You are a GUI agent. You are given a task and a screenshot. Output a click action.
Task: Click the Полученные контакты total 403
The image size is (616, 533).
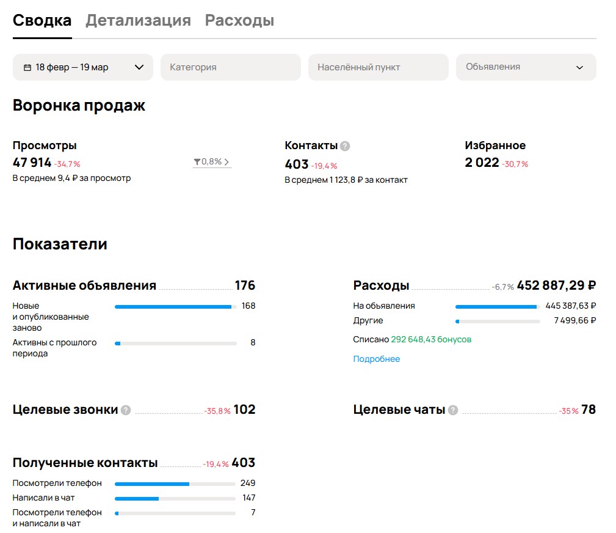click(244, 463)
